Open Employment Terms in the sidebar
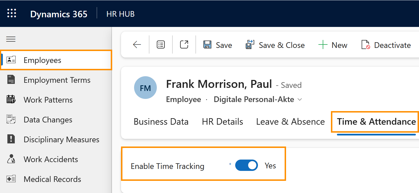Screen dimensions: 419x193 point(57,80)
